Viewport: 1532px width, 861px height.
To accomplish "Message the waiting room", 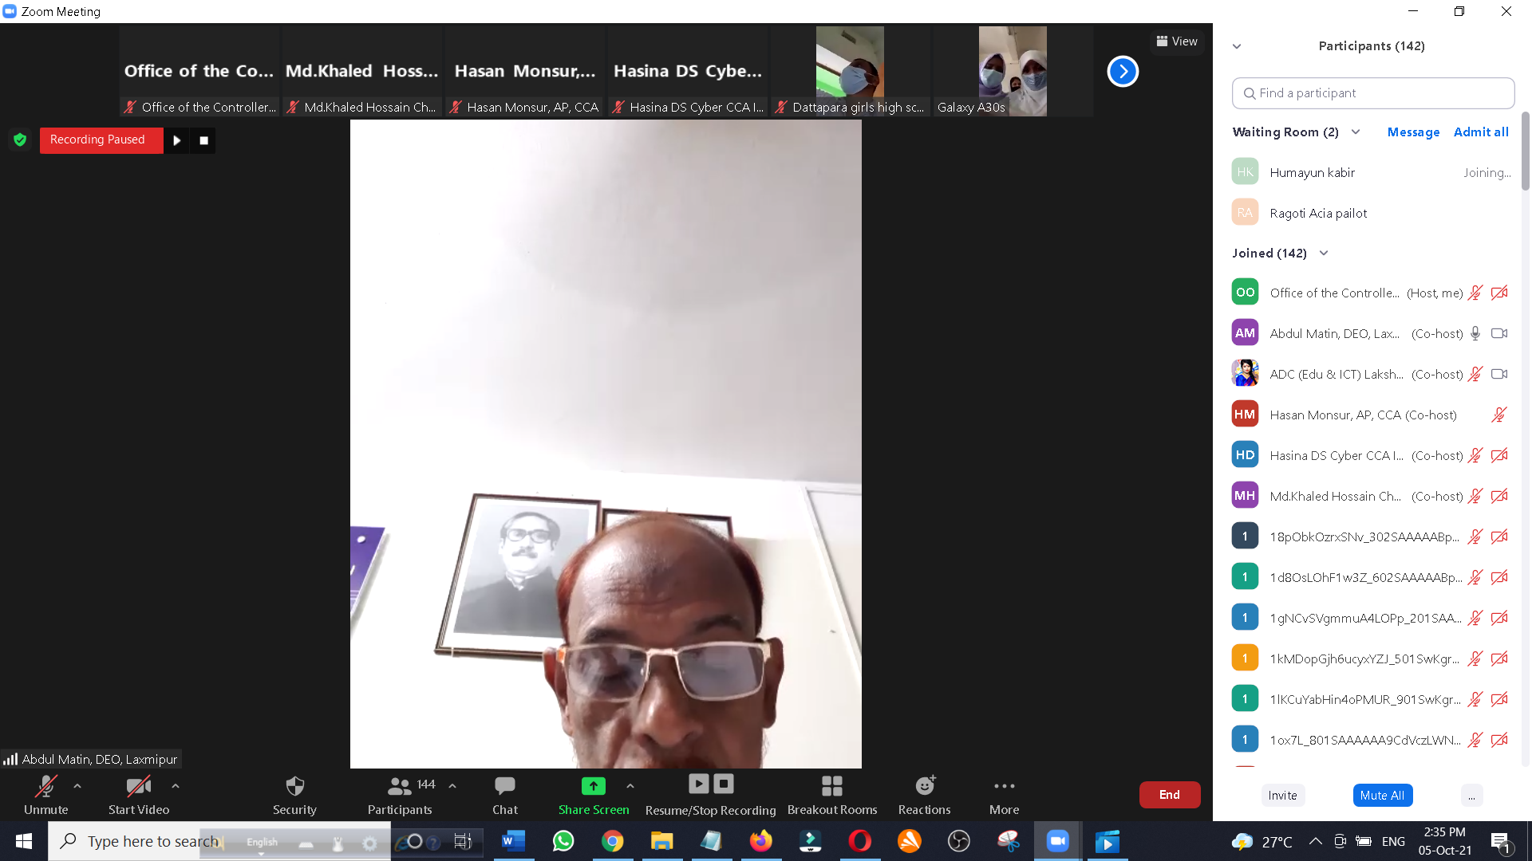I will (1413, 132).
